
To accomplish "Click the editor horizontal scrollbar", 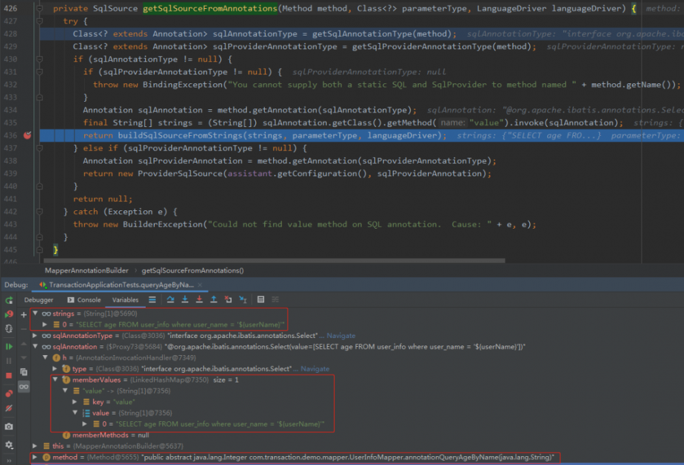I will [x=274, y=261].
